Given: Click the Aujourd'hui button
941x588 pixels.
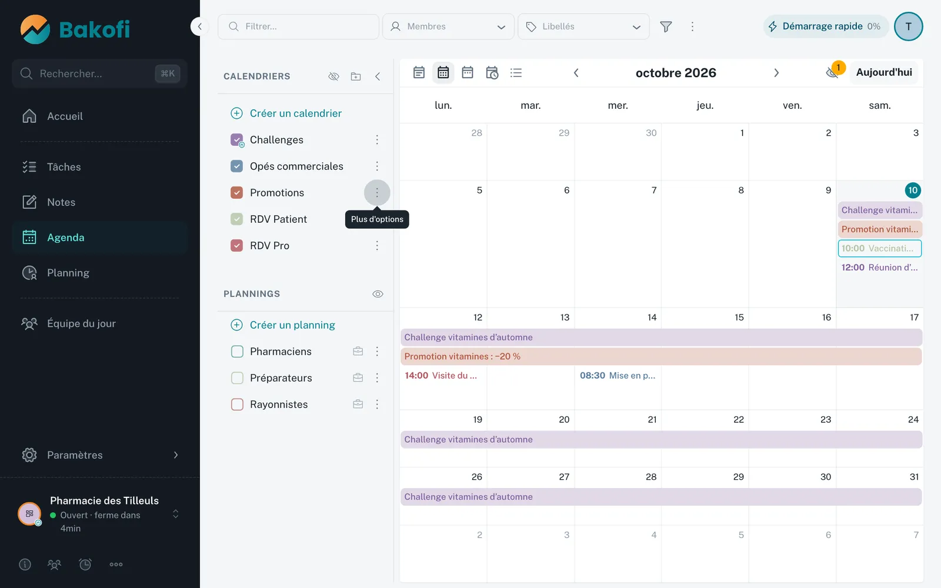Looking at the screenshot, I should (884, 72).
